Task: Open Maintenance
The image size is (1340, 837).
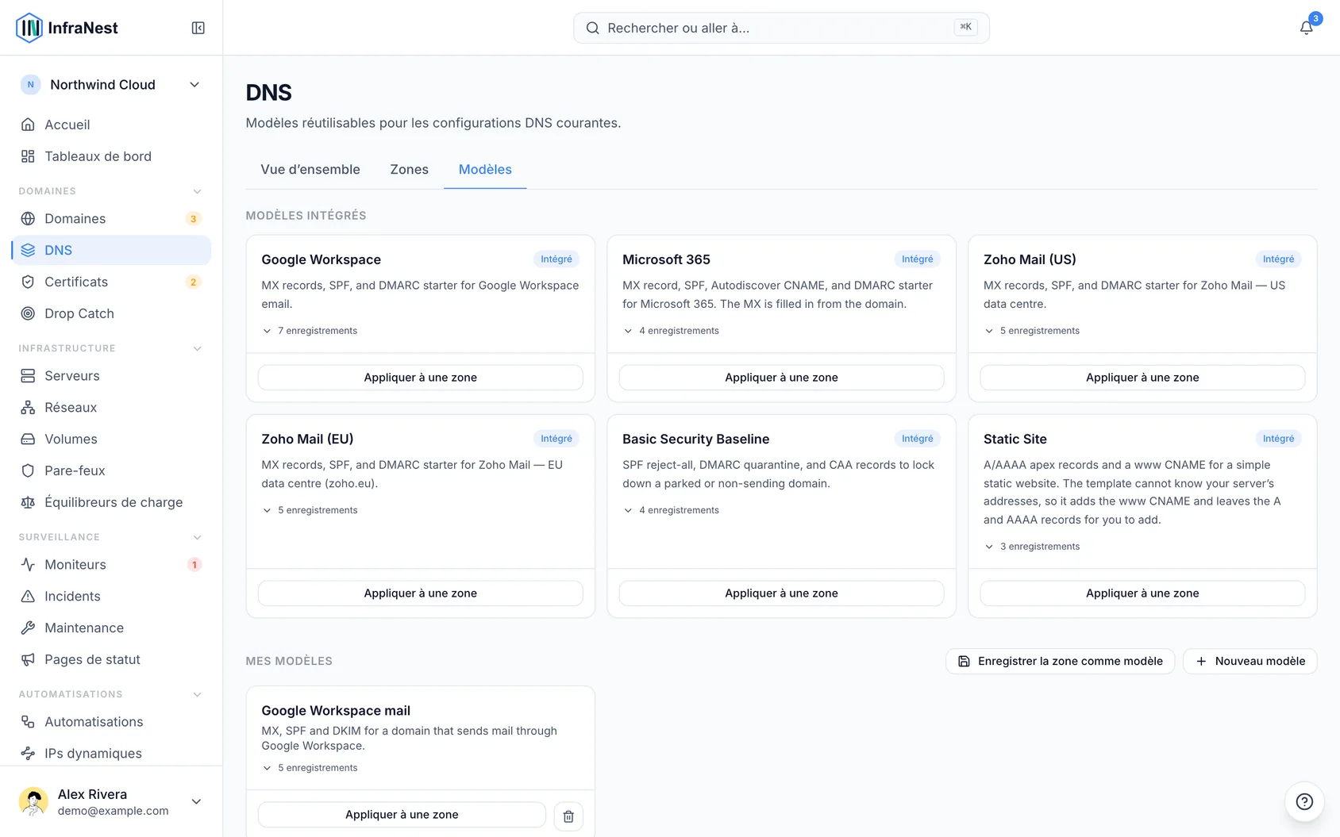Action: tap(111, 628)
